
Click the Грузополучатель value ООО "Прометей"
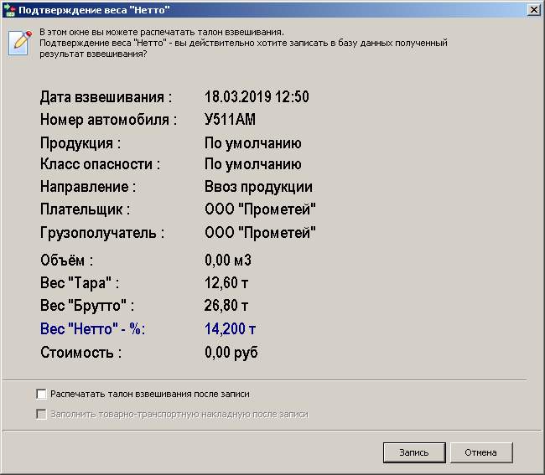(260, 232)
